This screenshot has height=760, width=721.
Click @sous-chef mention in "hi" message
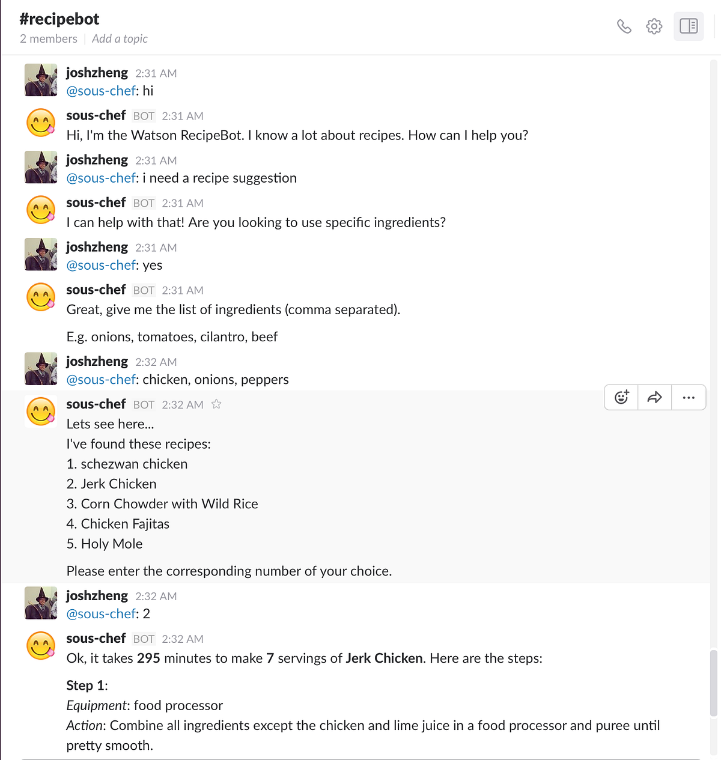(x=101, y=91)
